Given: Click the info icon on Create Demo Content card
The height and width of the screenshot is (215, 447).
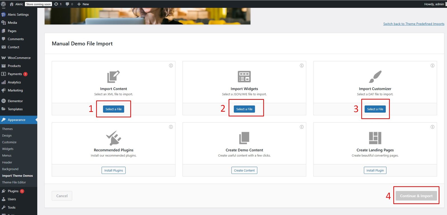Looking at the screenshot, I should pos(301,127).
